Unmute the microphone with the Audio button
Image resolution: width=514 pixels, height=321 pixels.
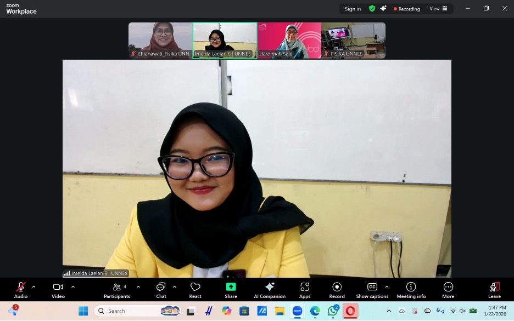21,289
